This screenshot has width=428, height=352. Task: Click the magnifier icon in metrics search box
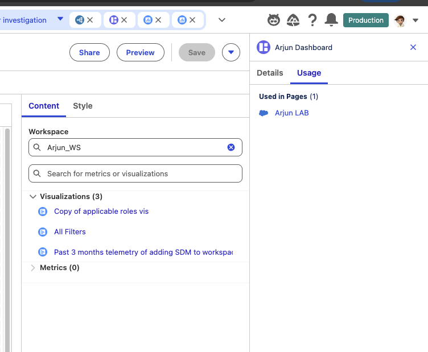[x=37, y=173]
